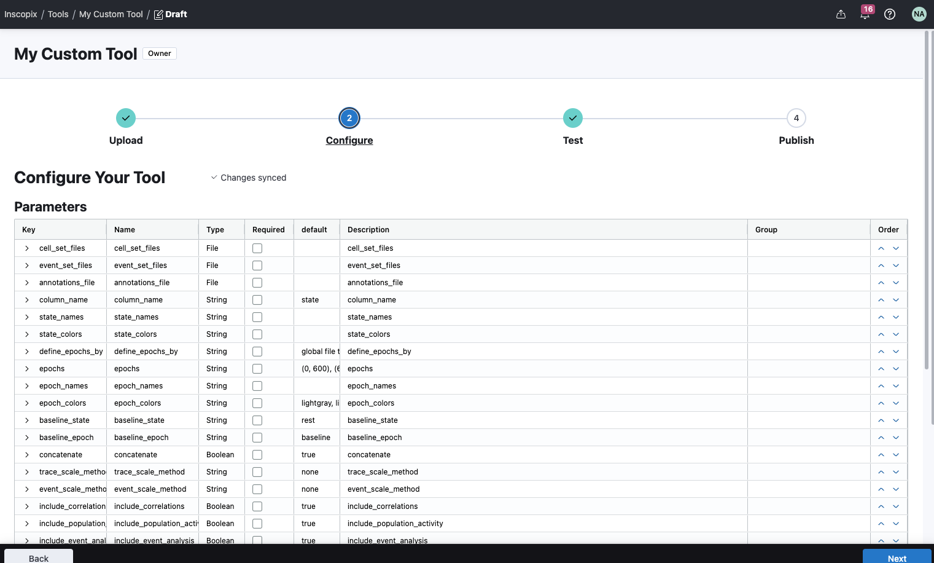934x563 pixels.
Task: Move column_name row up in order
Action: (881, 300)
